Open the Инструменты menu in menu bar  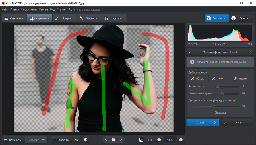tap(29, 9)
